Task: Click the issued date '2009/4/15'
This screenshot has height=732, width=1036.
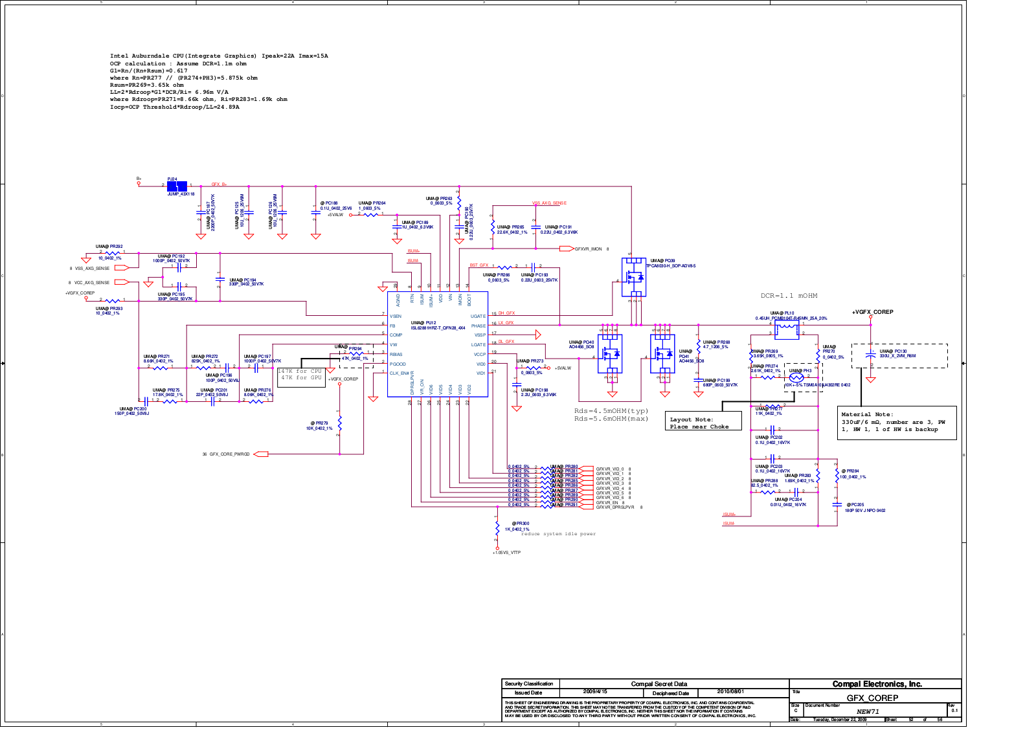Action: pyautogui.click(x=595, y=692)
